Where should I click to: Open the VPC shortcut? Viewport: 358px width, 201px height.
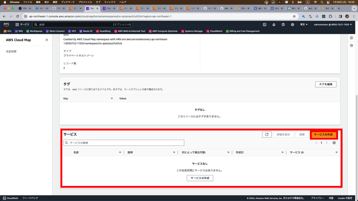(72, 31)
